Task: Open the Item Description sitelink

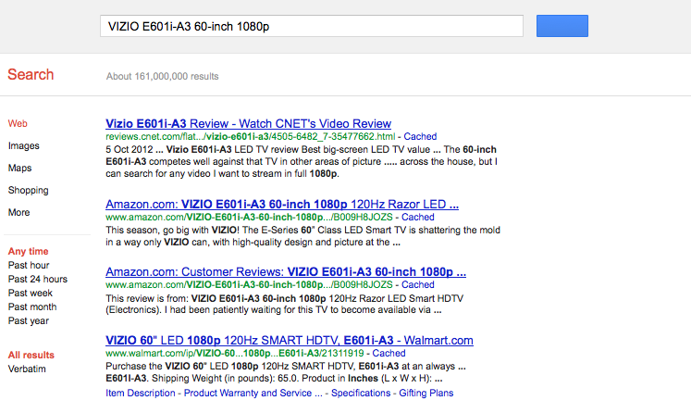Action: point(140,393)
